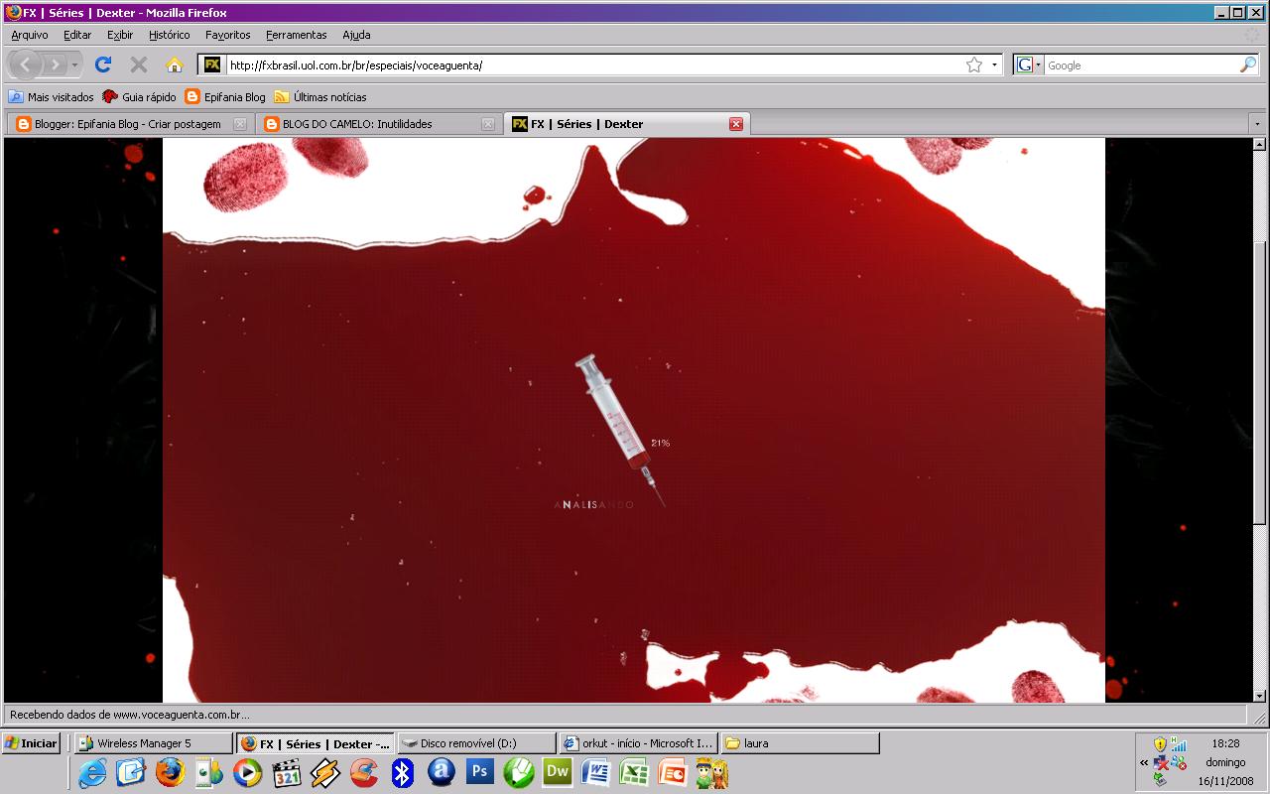The height and width of the screenshot is (794, 1270).
Task: Click the security shield tray icon
Action: (1160, 743)
